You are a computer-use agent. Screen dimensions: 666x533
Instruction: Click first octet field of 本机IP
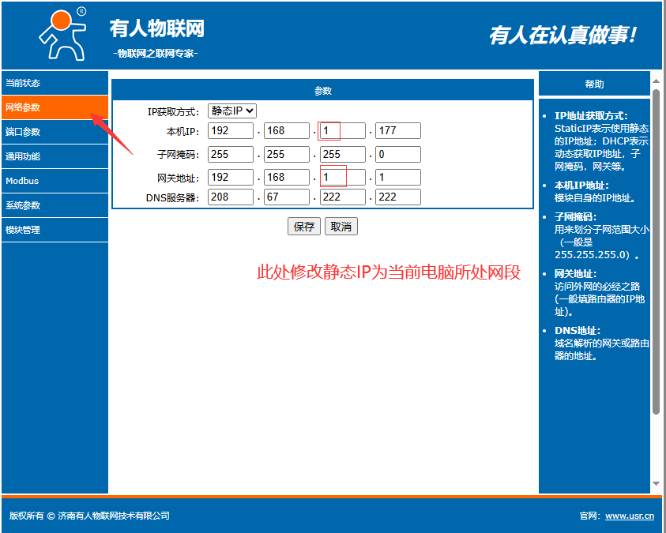point(231,131)
